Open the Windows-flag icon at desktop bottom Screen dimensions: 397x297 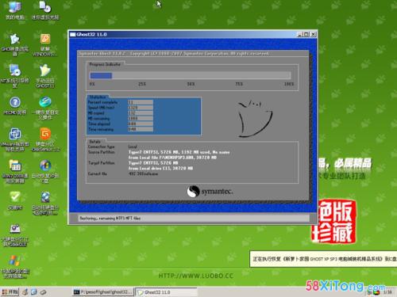click(x=14, y=266)
